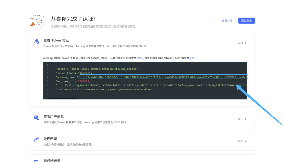This screenshot has width=284, height=162.
Task: Select the id_token value line
Action: 151,85
